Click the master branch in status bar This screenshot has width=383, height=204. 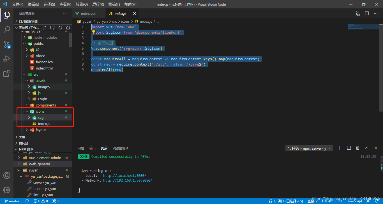[x=13, y=201]
